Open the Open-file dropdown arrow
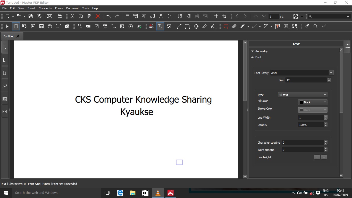 [x=25, y=16]
